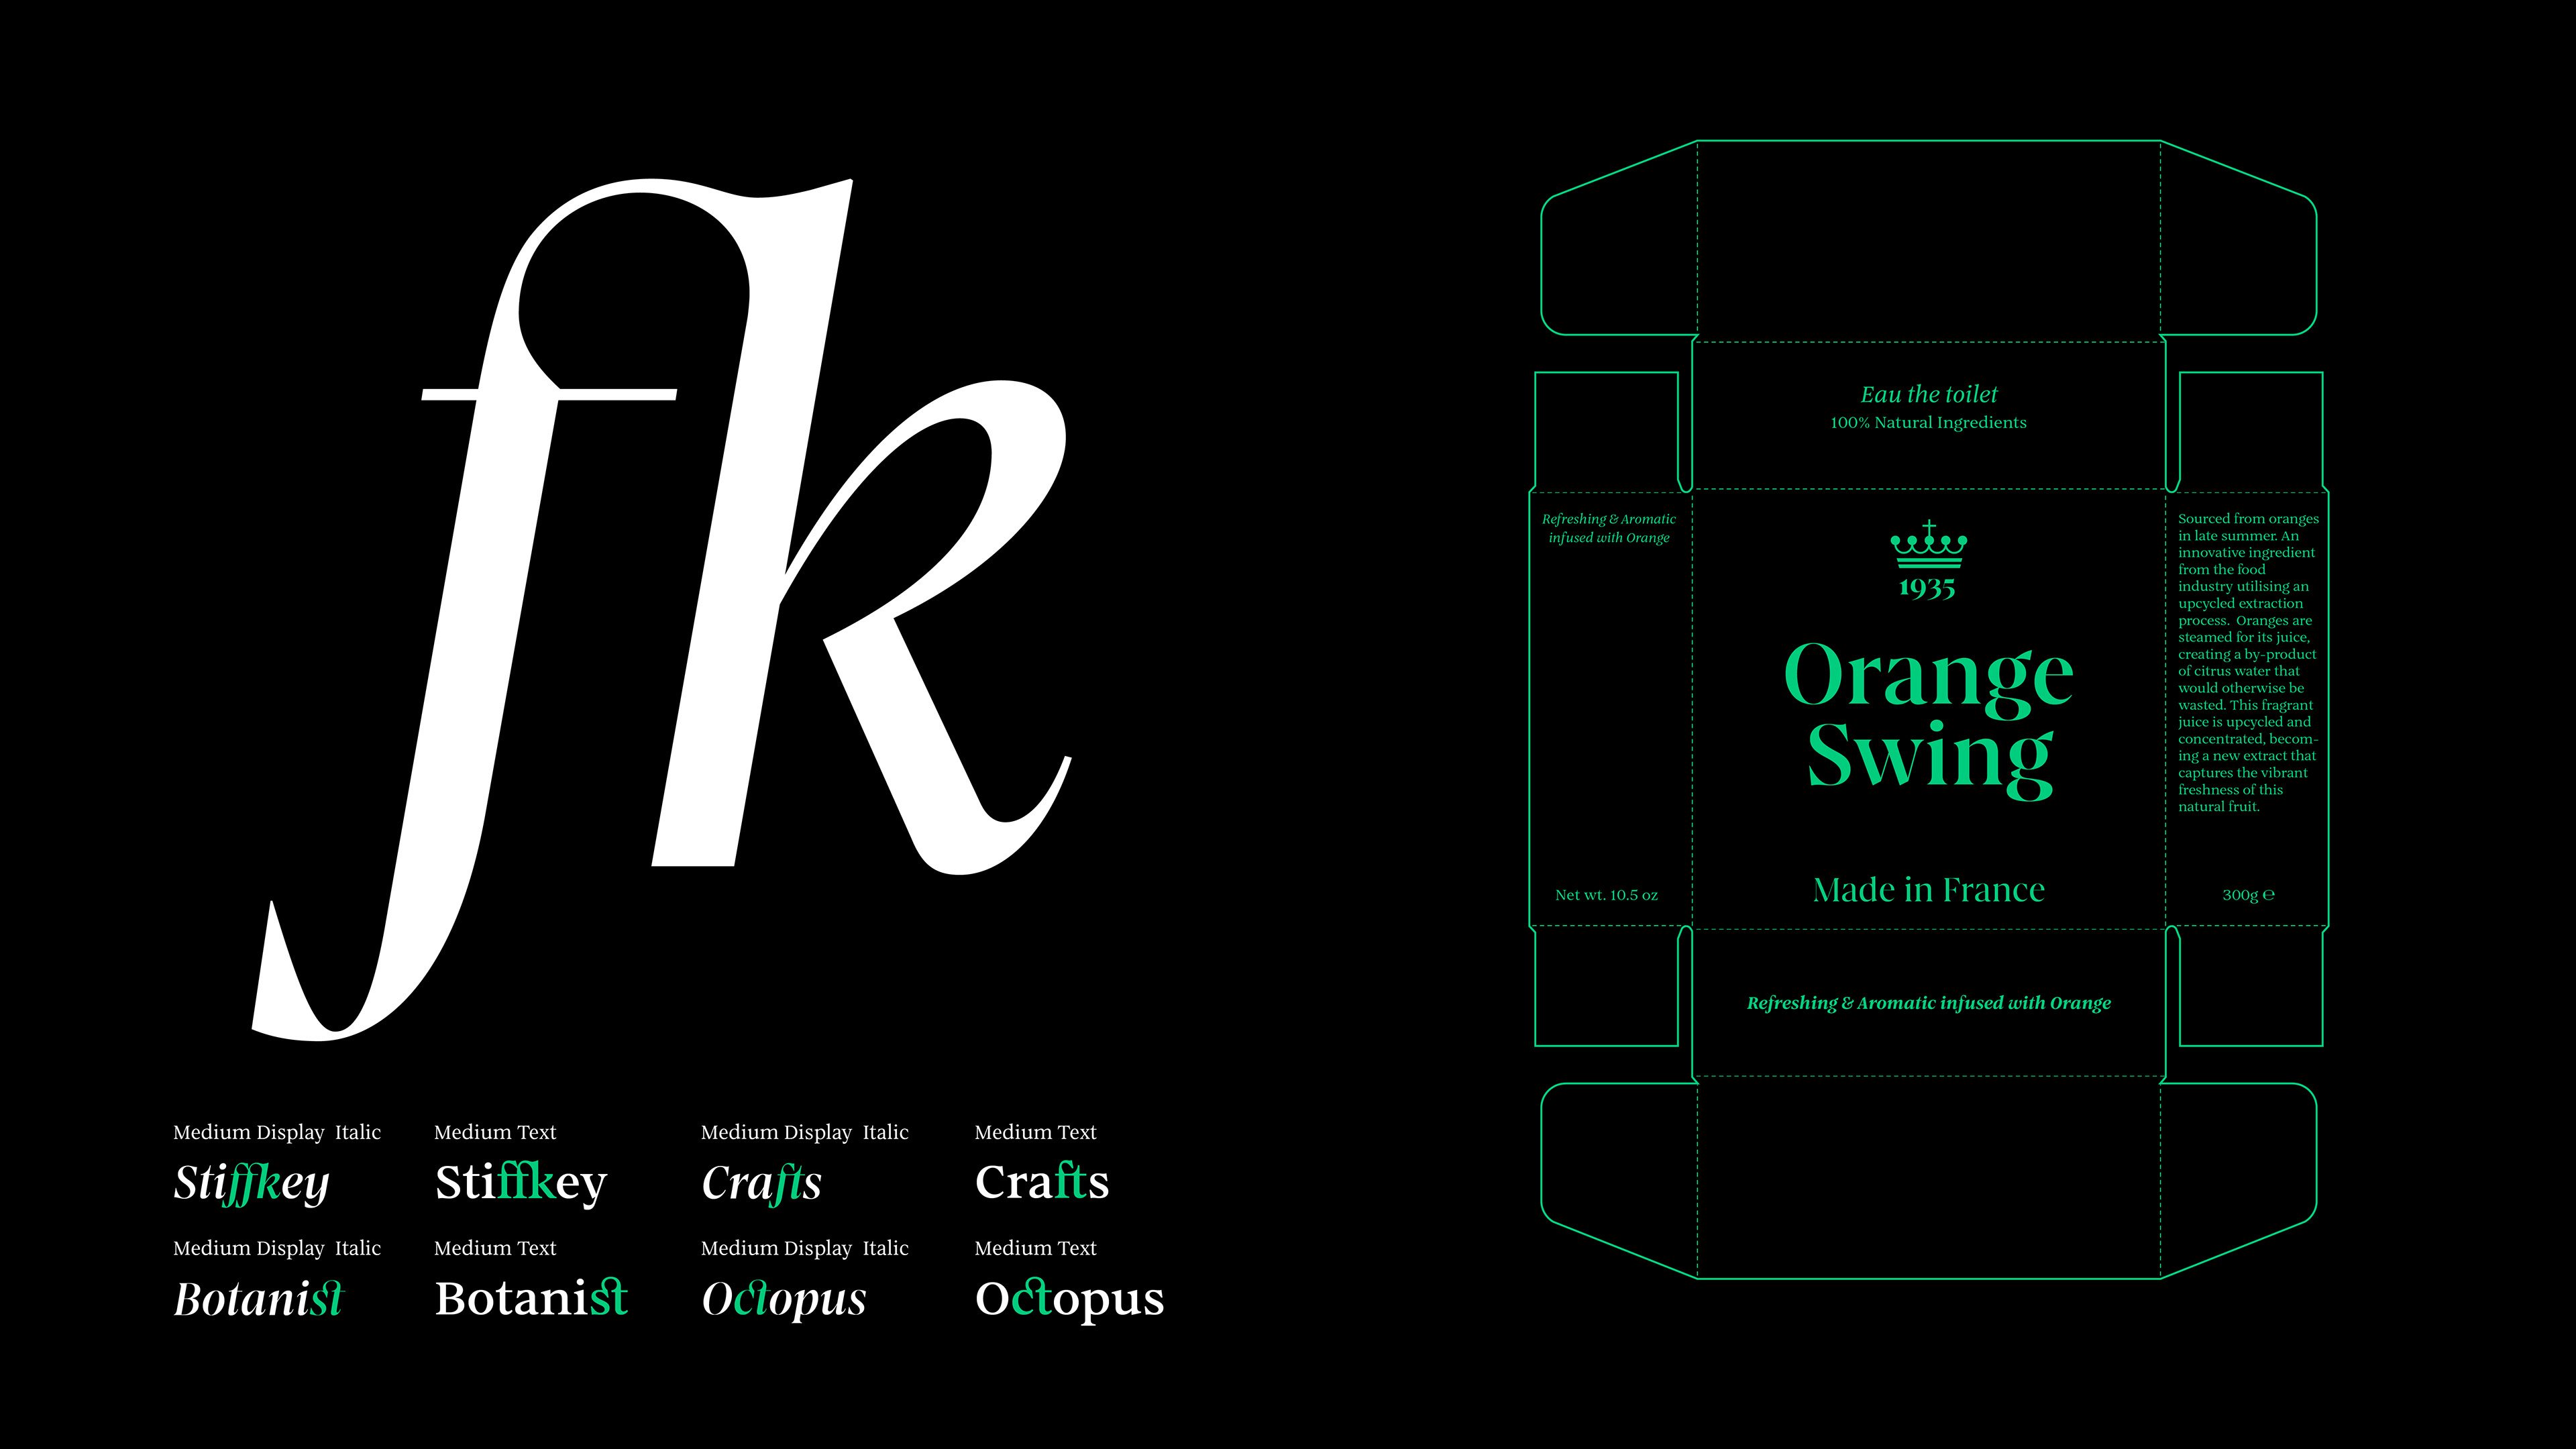Click the italic Crafts sample word
Screen dimensions: 2576x1449
tap(761, 1183)
